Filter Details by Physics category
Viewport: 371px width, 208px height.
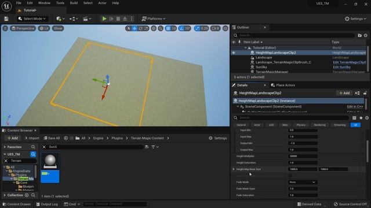[x=301, y=125]
